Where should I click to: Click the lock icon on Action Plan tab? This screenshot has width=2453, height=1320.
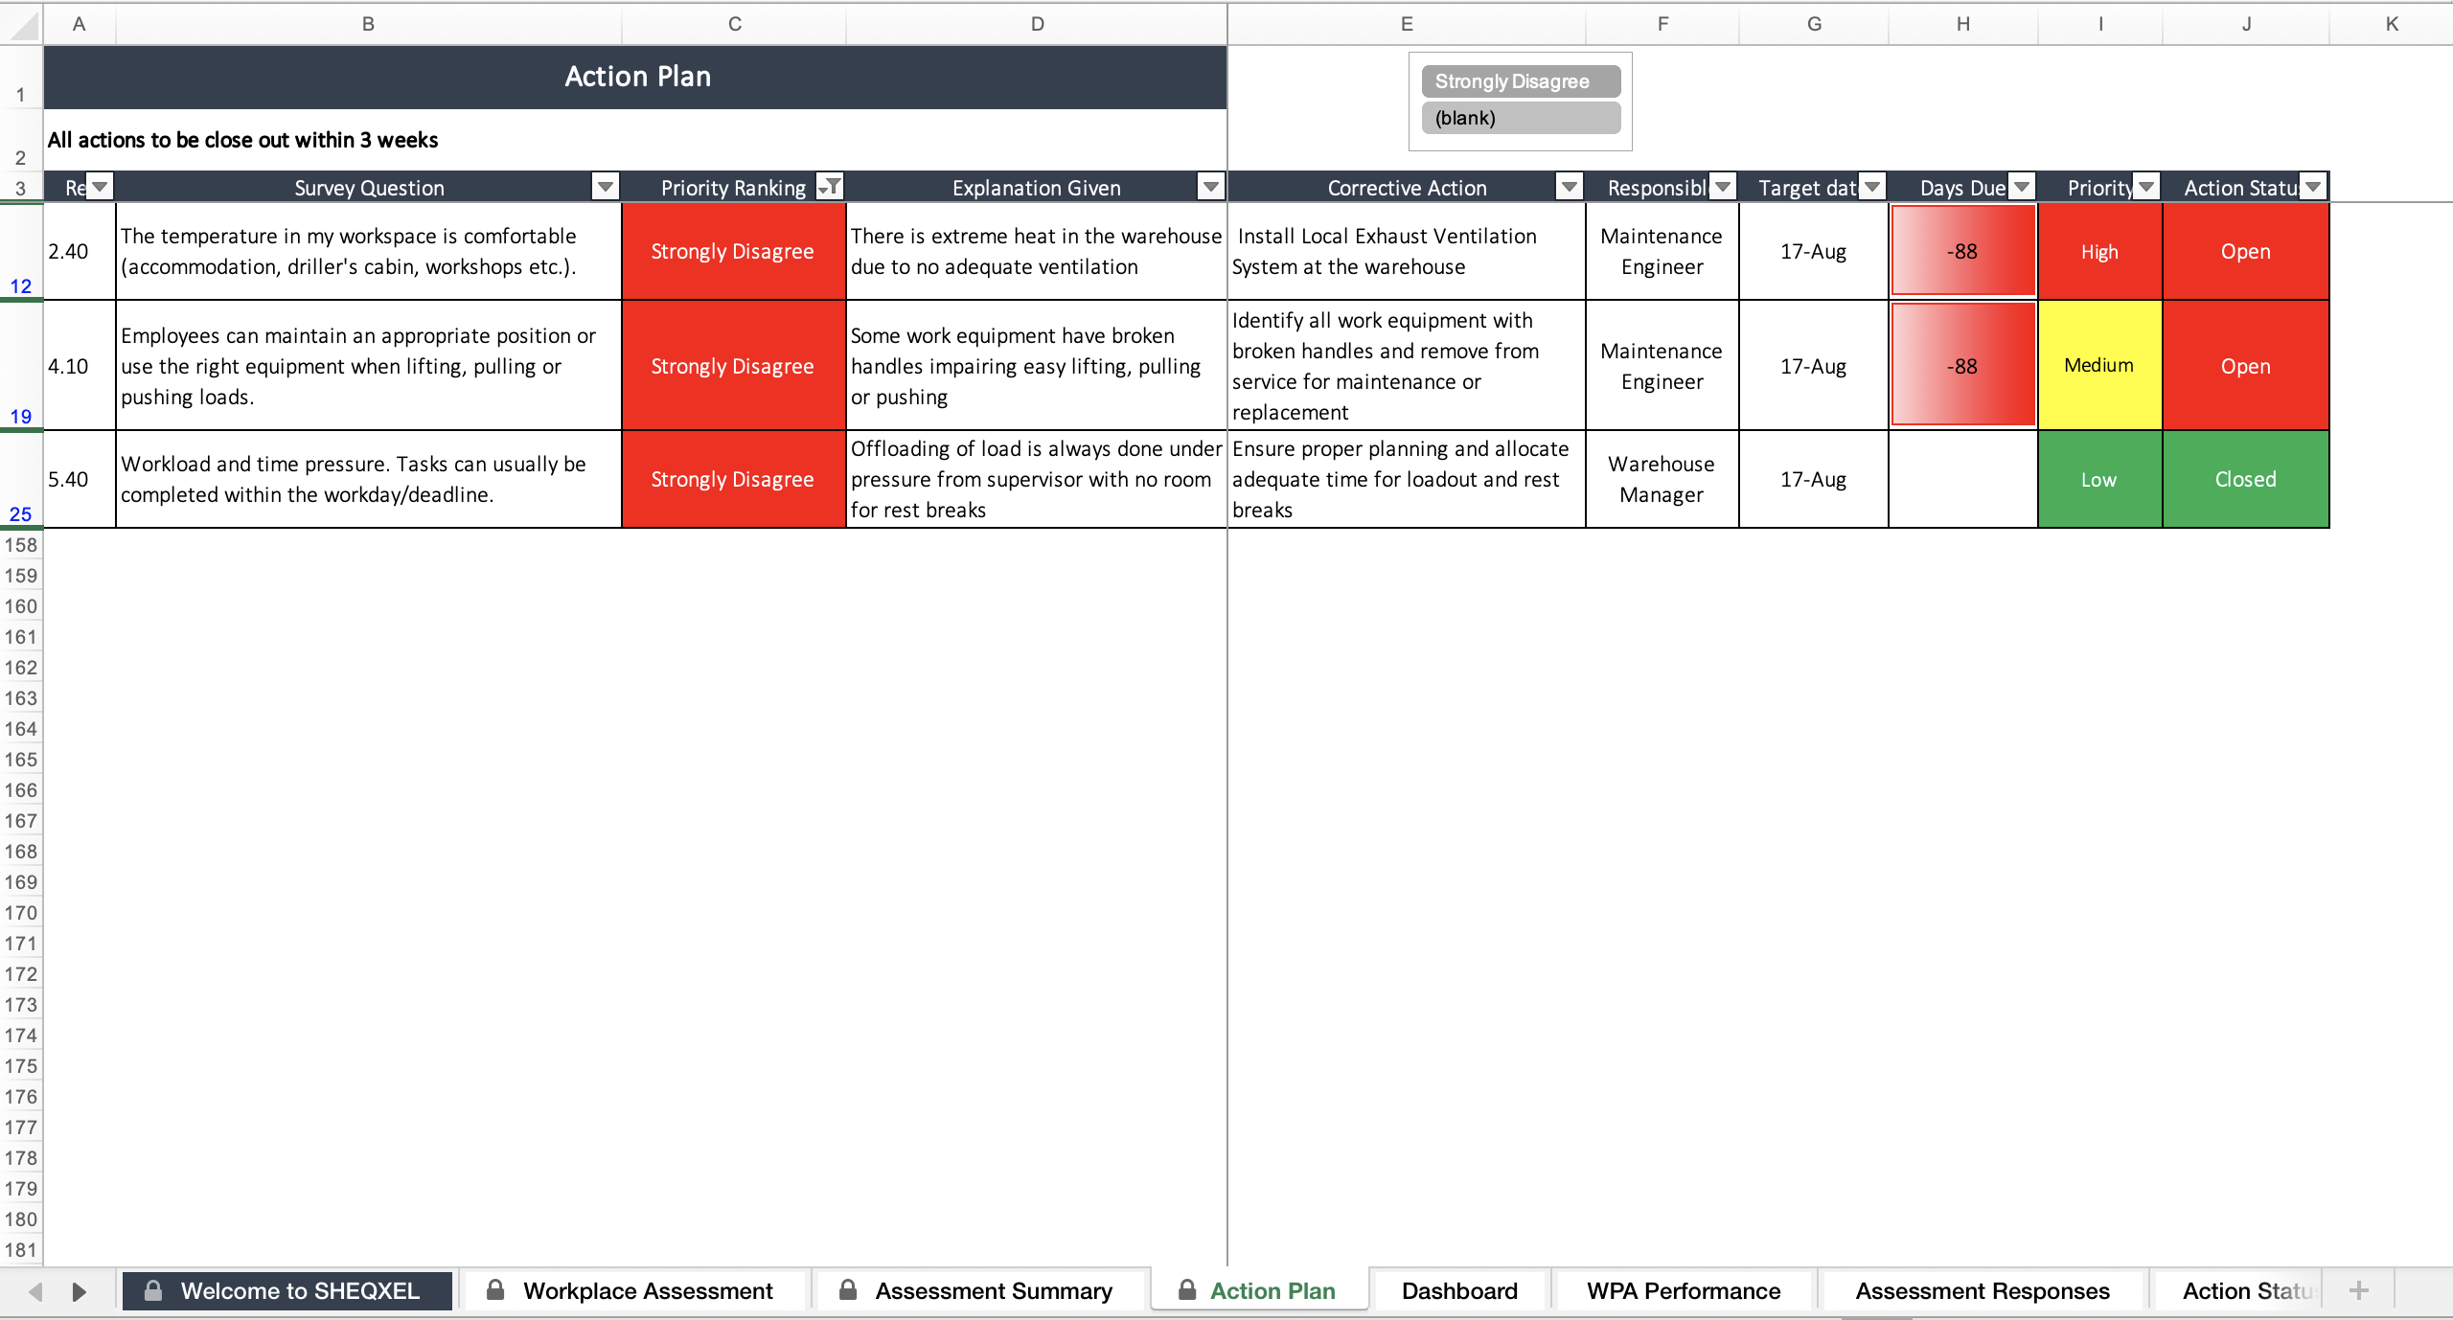click(1187, 1289)
